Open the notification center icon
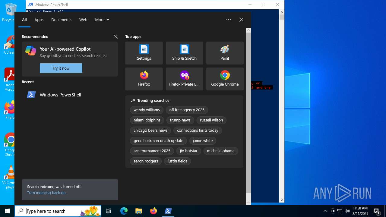Viewport: 386px width, 217px height. pos(376,211)
